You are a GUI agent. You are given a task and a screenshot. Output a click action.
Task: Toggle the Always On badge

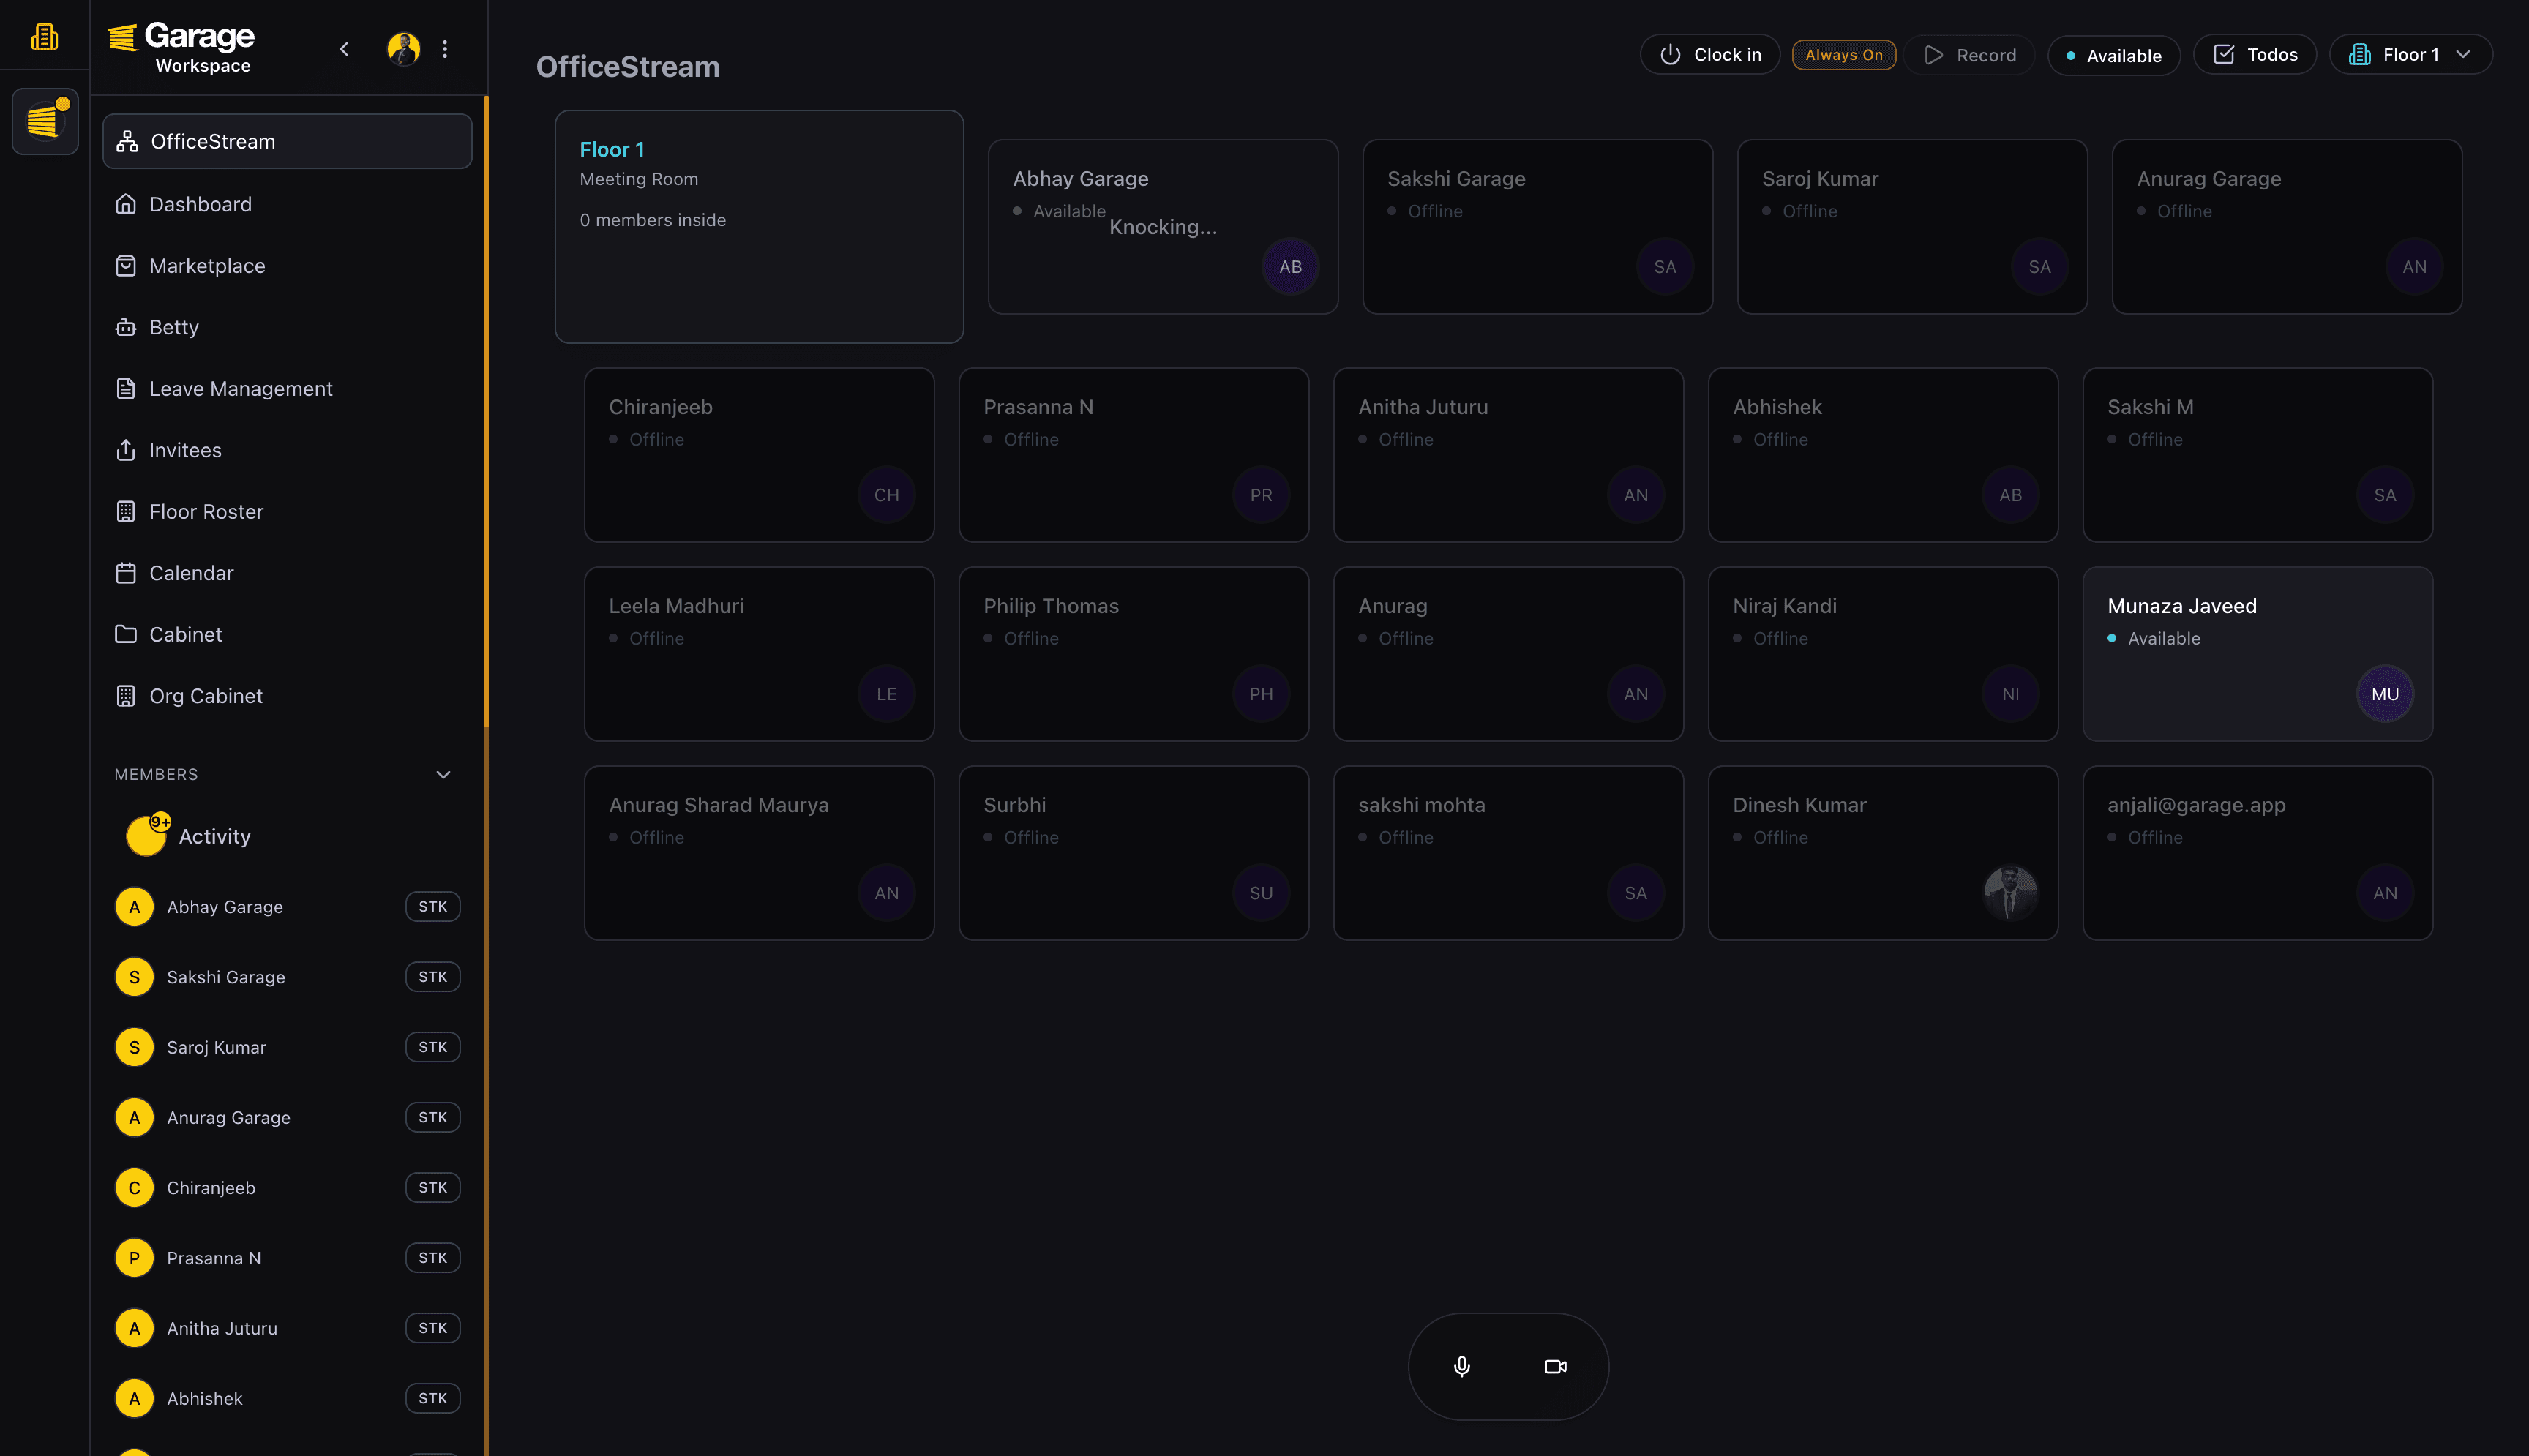tap(1843, 55)
